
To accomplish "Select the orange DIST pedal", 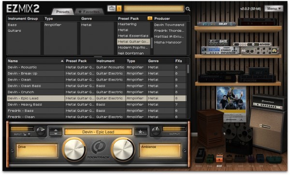I will pos(219,158).
